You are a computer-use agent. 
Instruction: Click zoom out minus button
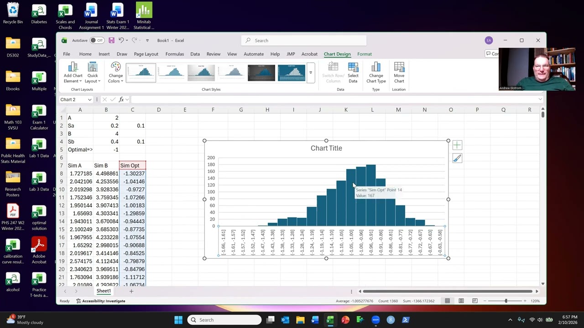click(485, 301)
